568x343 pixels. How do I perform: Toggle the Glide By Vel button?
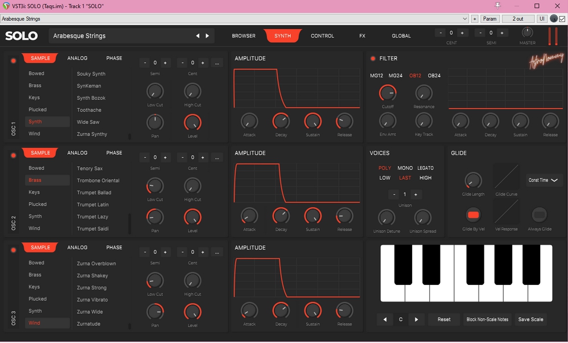pyautogui.click(x=473, y=215)
